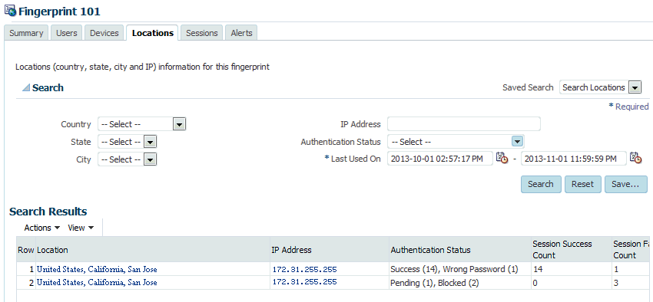Image resolution: width=653 pixels, height=302 pixels.
Task: Click the 'Search Results' heading
Action: (x=48, y=212)
